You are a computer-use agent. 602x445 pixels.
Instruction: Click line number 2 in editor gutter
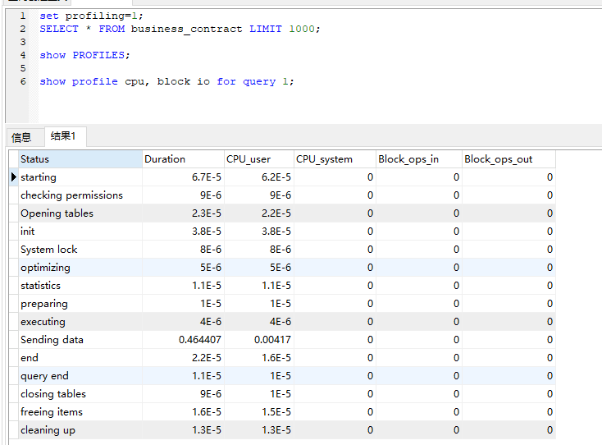pyautogui.click(x=23, y=30)
